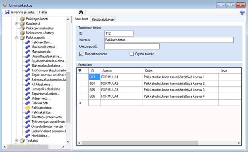Select Henkilölista tree item
Screen dimensions: 248x152
click(40, 136)
